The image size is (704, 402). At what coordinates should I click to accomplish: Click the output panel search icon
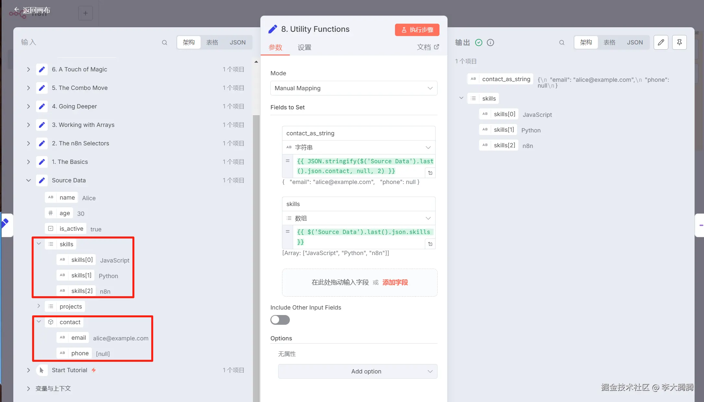[562, 43]
